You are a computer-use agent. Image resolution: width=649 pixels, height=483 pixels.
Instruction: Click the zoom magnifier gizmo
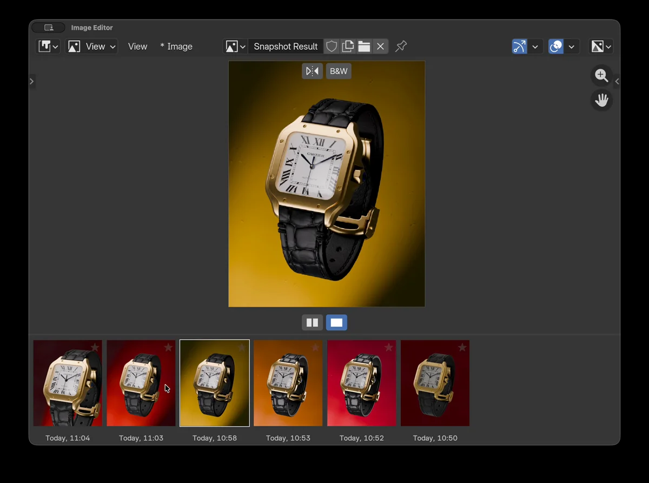(x=601, y=76)
